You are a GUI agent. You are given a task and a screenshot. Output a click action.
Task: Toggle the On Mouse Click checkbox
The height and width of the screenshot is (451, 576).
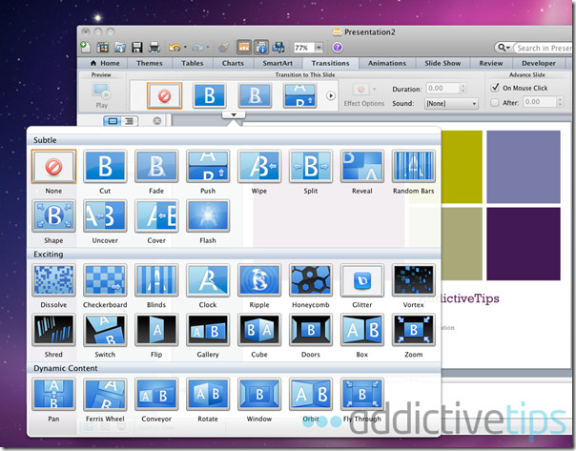click(495, 88)
